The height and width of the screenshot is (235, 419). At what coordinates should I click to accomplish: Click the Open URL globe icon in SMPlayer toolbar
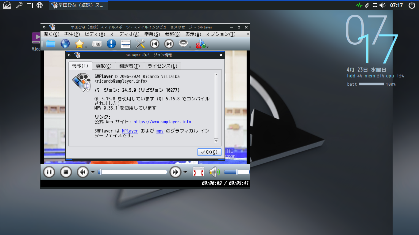65,44
